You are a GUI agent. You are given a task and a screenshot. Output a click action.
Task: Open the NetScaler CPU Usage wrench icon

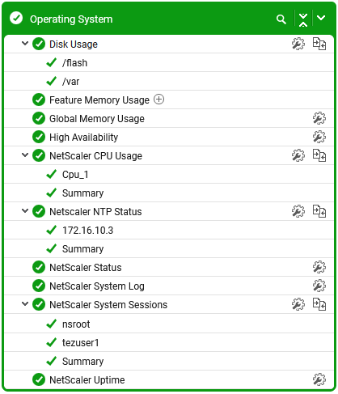(x=298, y=155)
